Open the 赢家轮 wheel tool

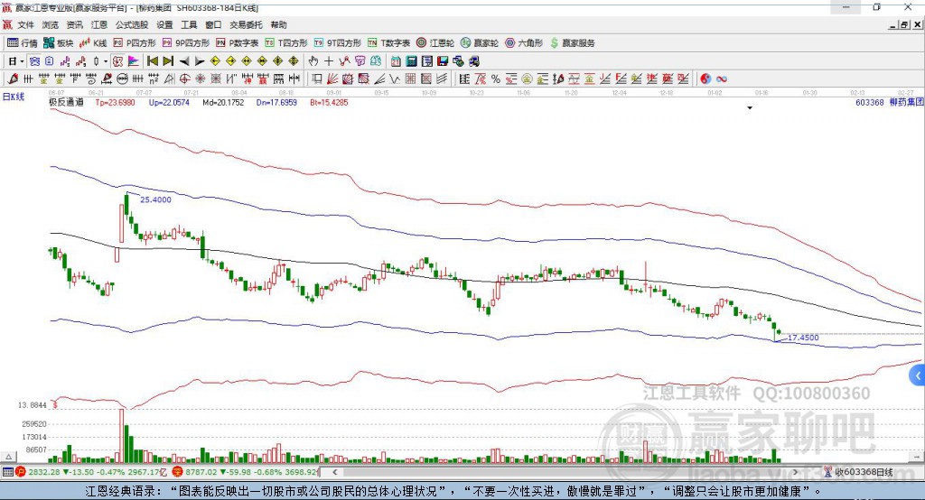pos(480,43)
